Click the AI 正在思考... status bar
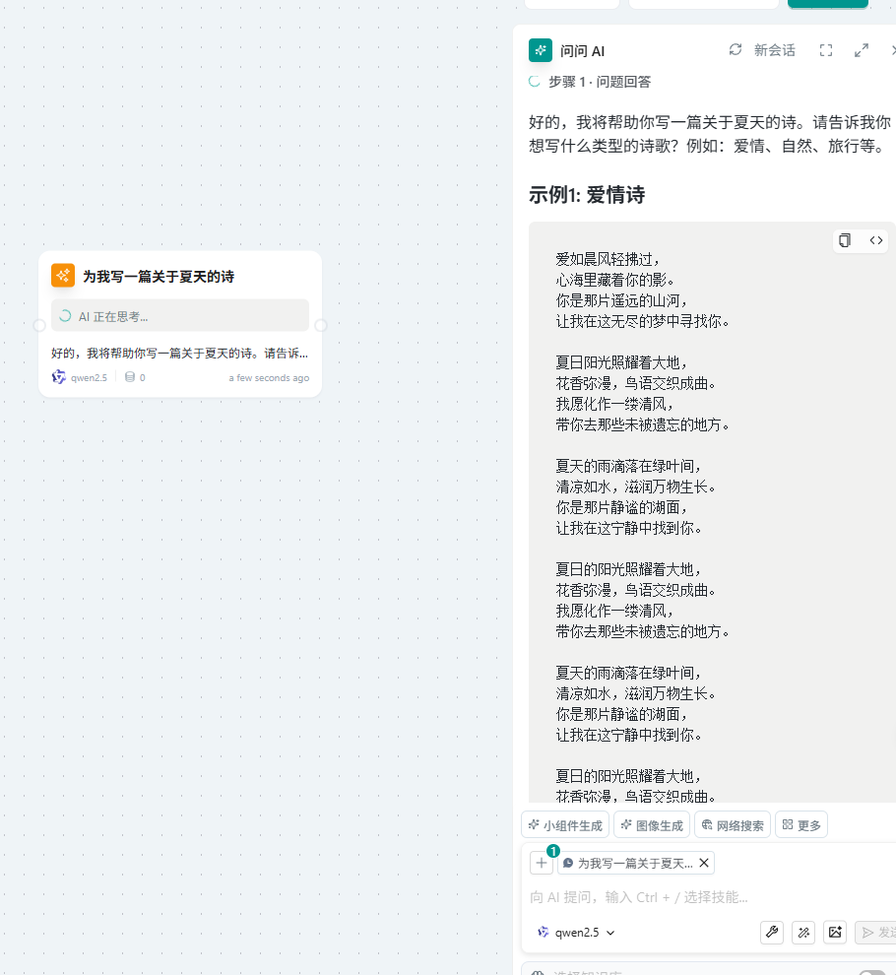 (180, 316)
